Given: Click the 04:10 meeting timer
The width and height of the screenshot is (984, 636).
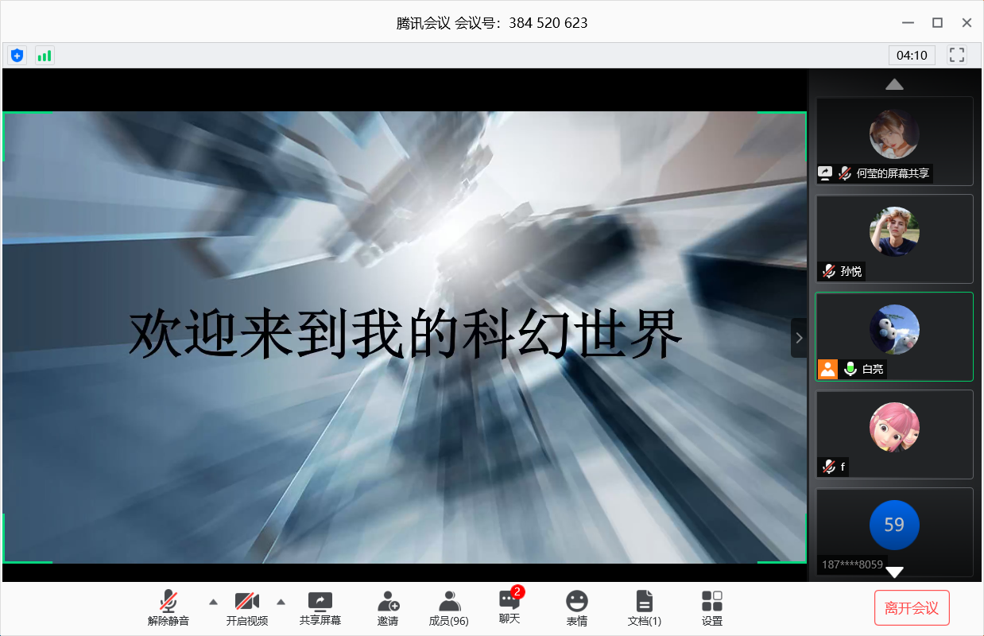Looking at the screenshot, I should tap(912, 55).
